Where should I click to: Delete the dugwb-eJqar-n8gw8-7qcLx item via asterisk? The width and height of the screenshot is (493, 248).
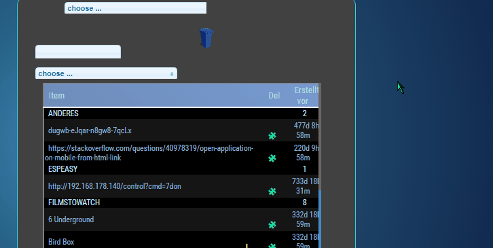pyautogui.click(x=272, y=136)
